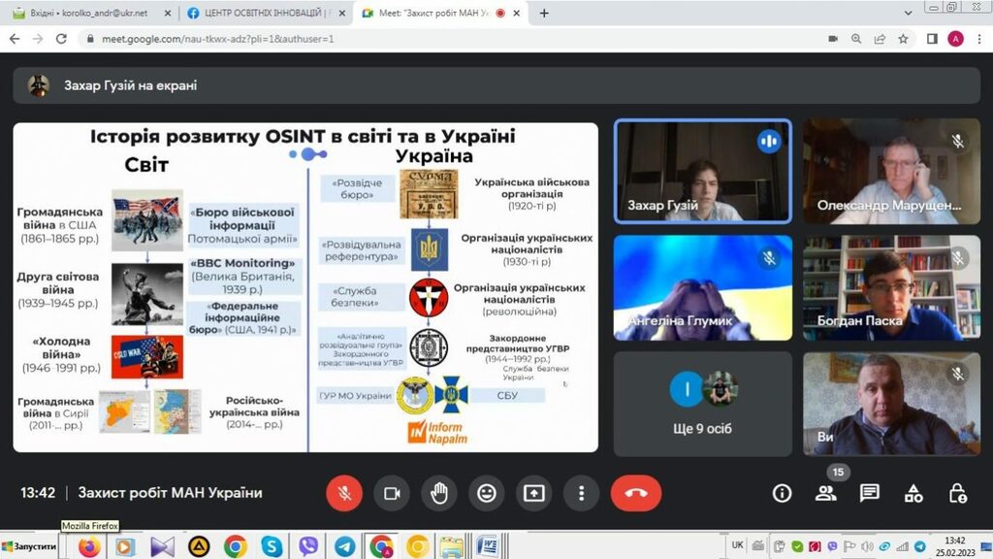Click the address bar URL field
The width and height of the screenshot is (993, 559).
tap(388, 39)
